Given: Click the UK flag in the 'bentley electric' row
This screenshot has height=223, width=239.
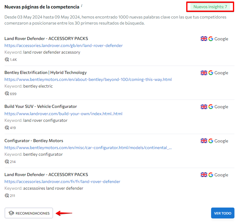Looking at the screenshot, I should click(x=204, y=73).
